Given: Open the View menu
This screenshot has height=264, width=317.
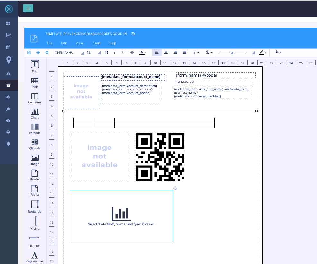Looking at the screenshot, I should click(x=79, y=43).
